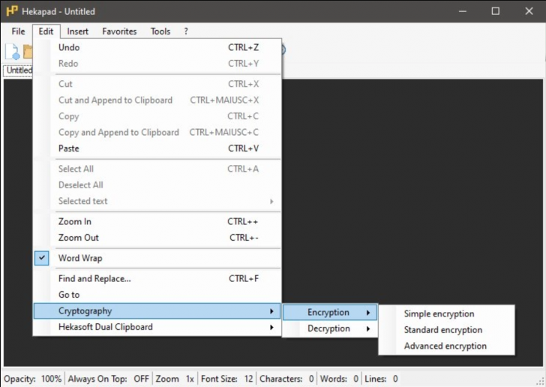This screenshot has height=387, width=546.
Task: Open the ? help menu
Action: (x=186, y=31)
